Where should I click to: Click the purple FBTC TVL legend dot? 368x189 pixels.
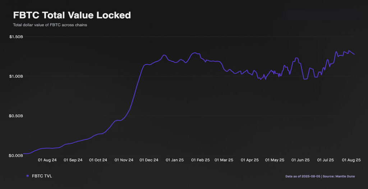click(27, 176)
